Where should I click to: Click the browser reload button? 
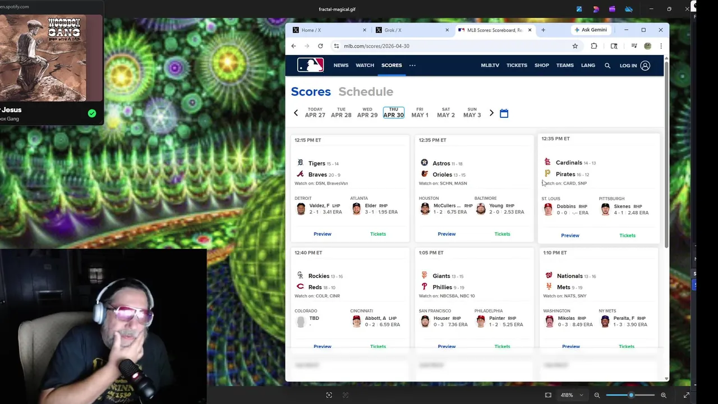click(320, 46)
